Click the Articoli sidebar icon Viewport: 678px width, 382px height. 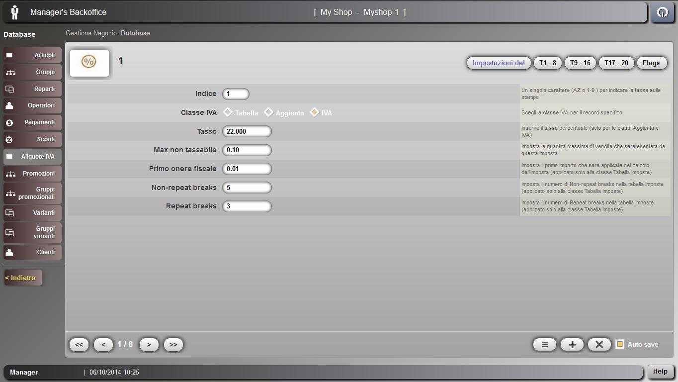[9, 55]
